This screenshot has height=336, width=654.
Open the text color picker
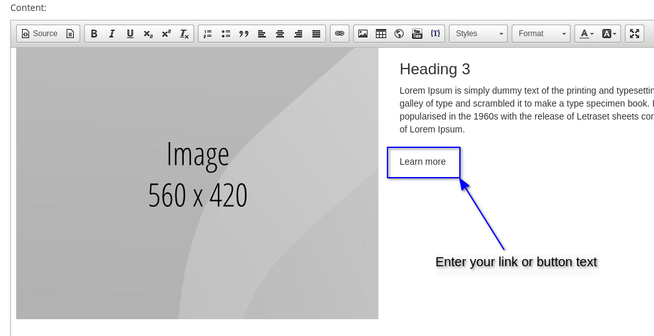point(587,34)
